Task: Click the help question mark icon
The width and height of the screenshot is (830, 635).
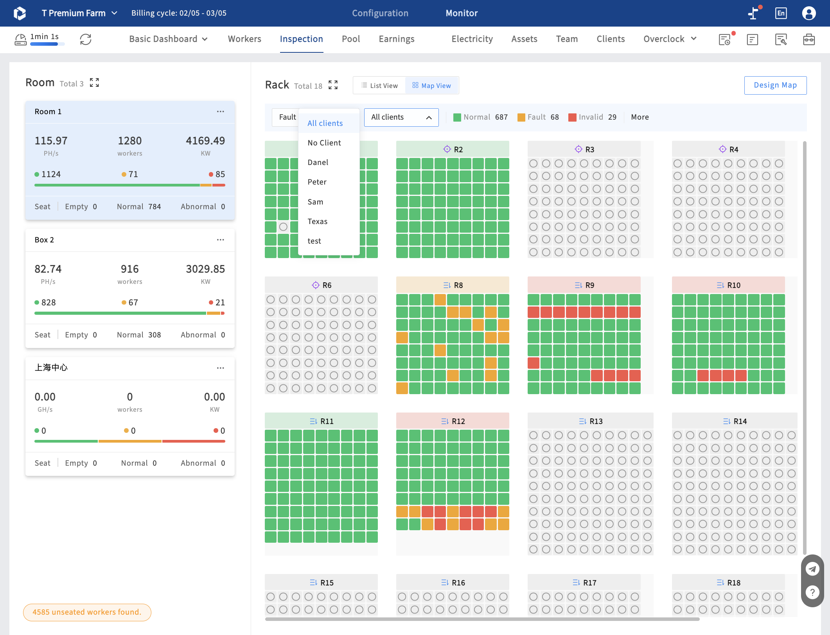Action: (812, 593)
